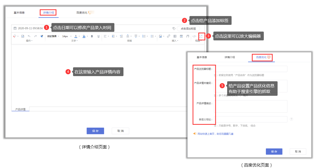The image size is (315, 168).
Task: Toggle bold formatting on the text
Action: [x=92, y=36]
